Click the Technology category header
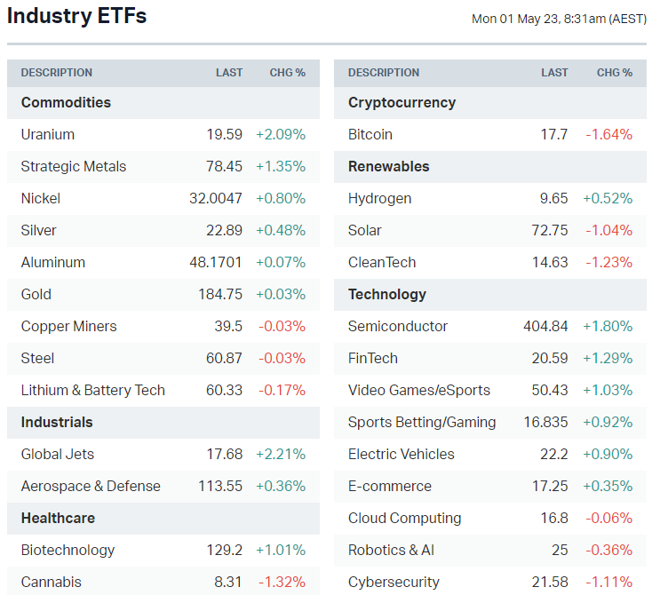 click(387, 294)
